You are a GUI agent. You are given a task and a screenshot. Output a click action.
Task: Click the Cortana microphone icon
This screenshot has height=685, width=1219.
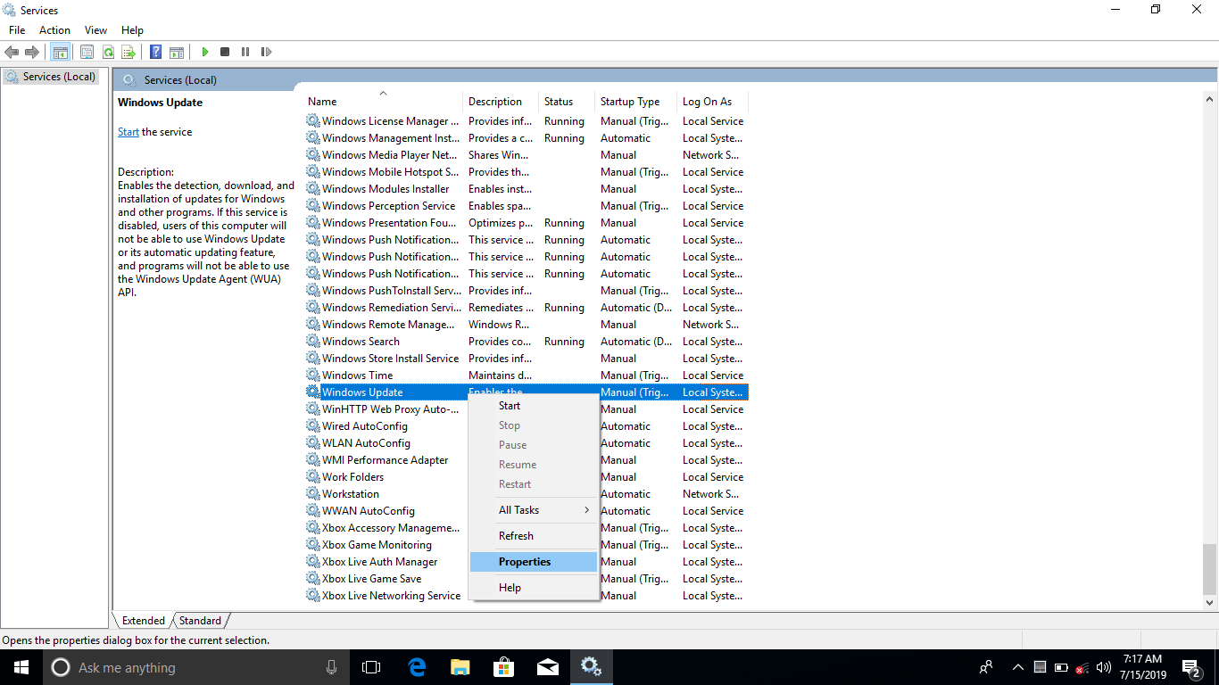pos(332,667)
